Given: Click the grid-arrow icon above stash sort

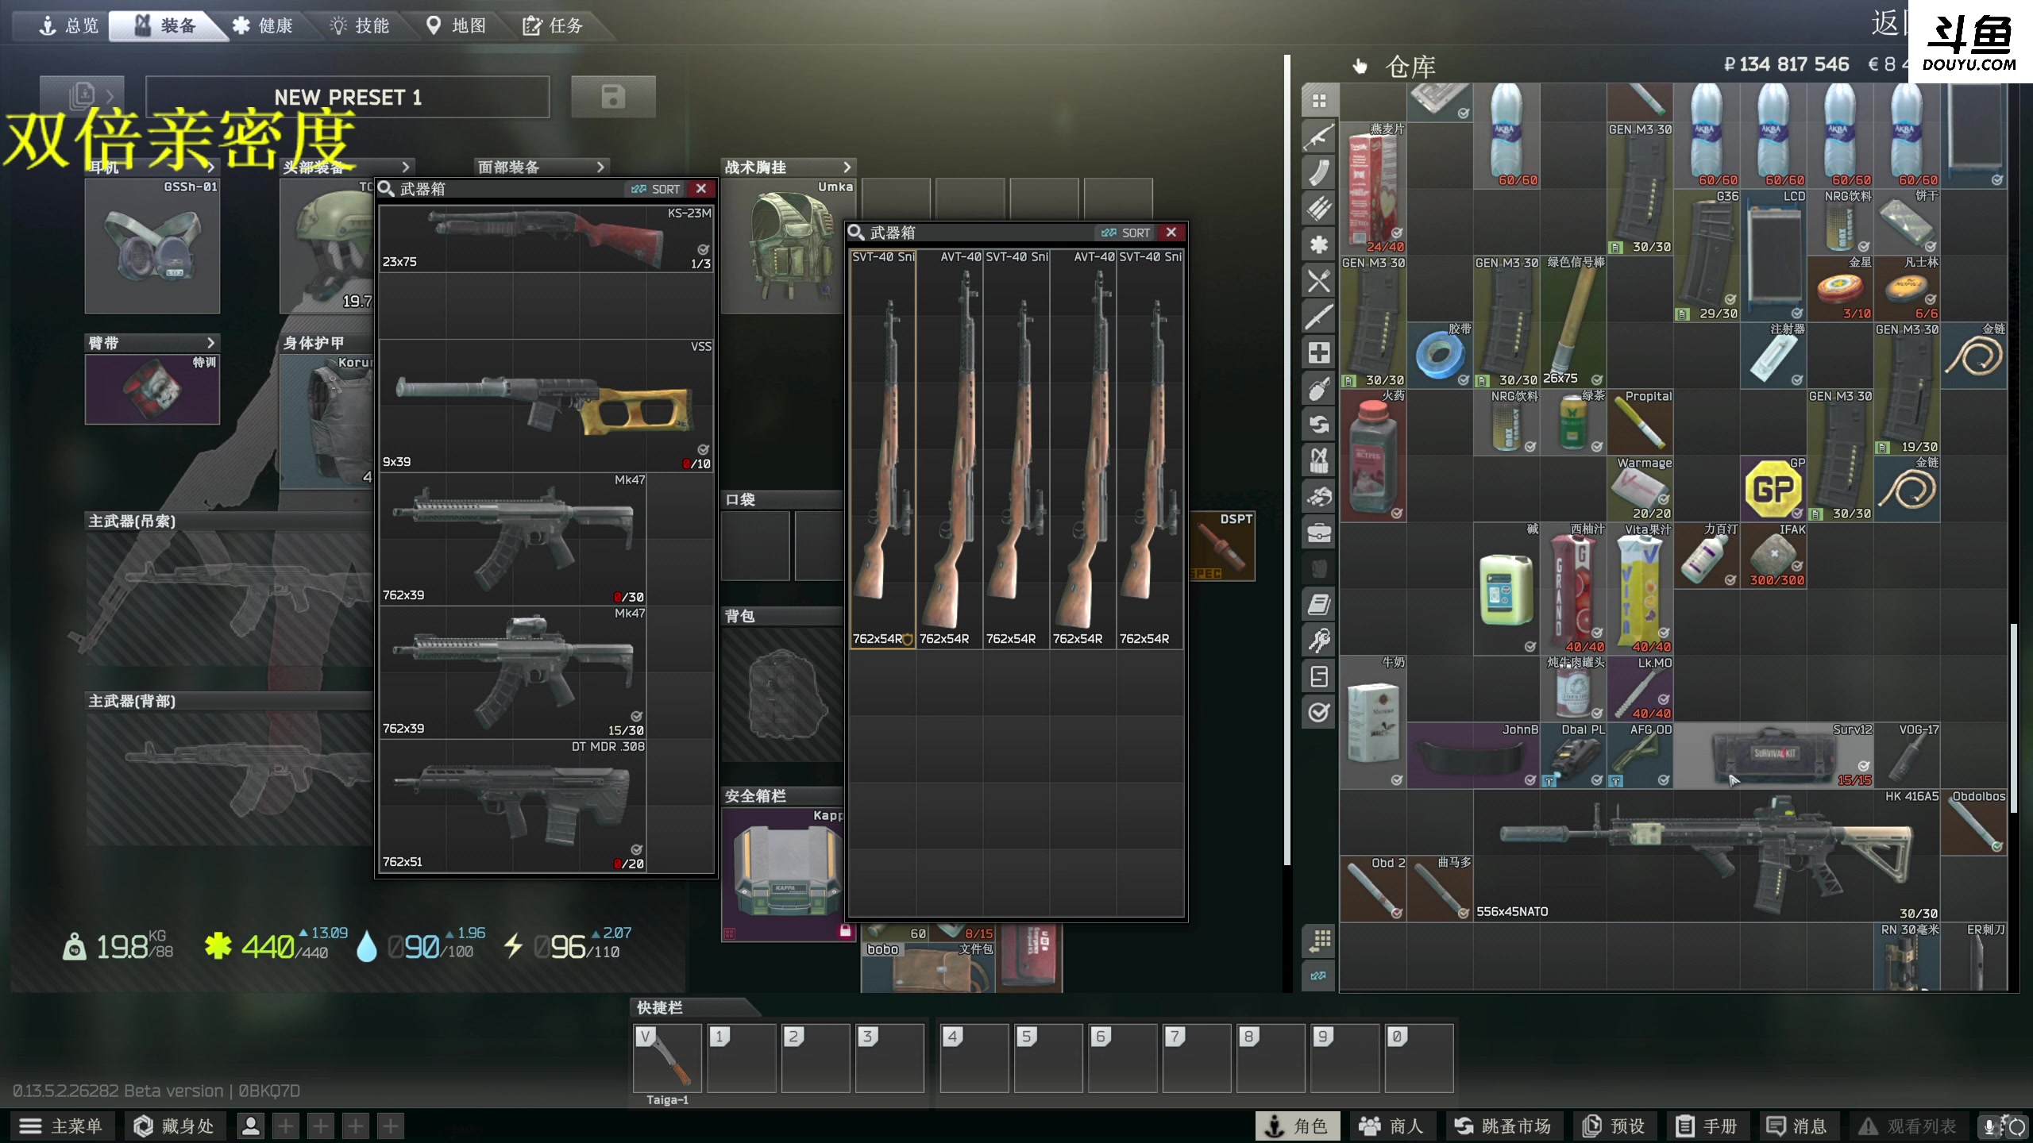Looking at the screenshot, I should [x=1319, y=941].
